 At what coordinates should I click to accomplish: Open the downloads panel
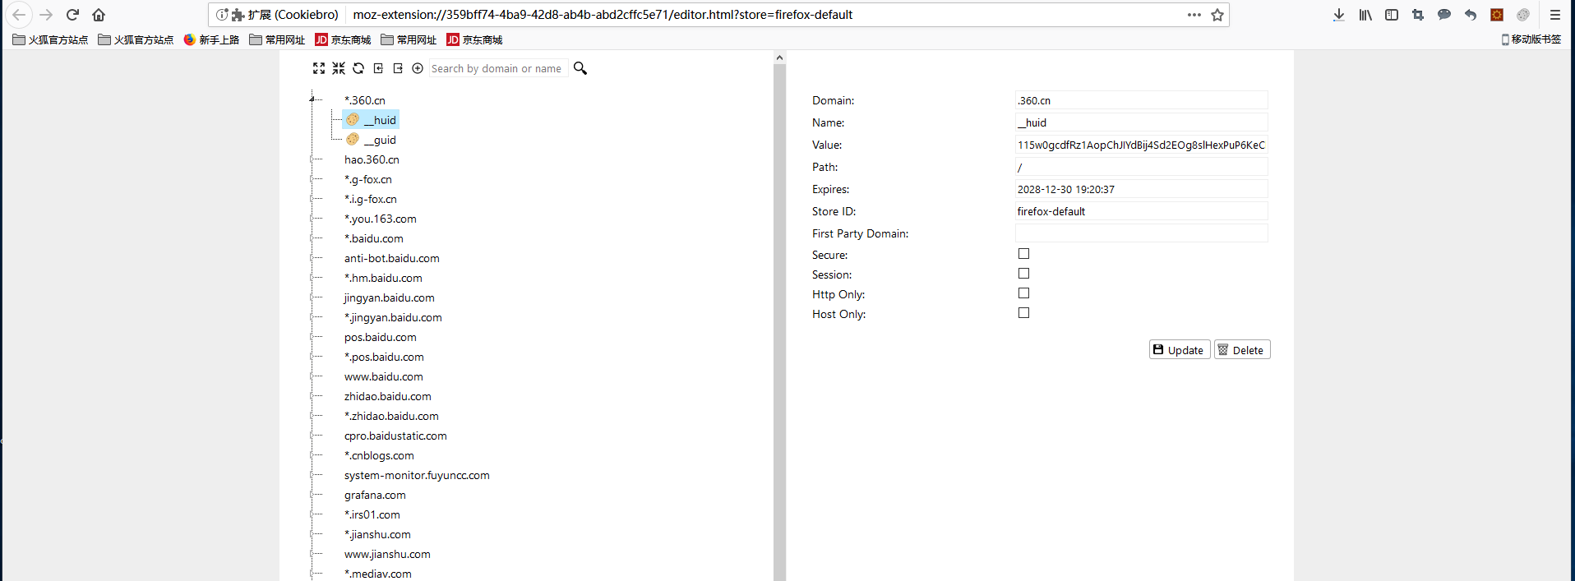(x=1339, y=15)
